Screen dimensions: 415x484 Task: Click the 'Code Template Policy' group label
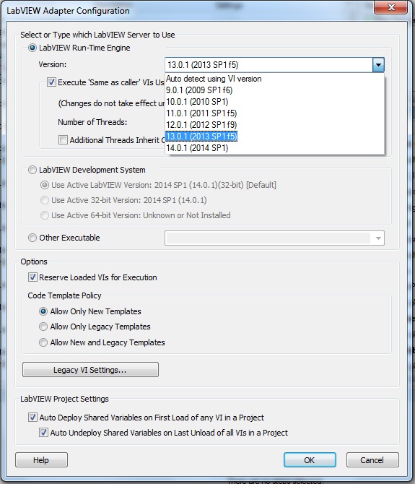tap(64, 295)
